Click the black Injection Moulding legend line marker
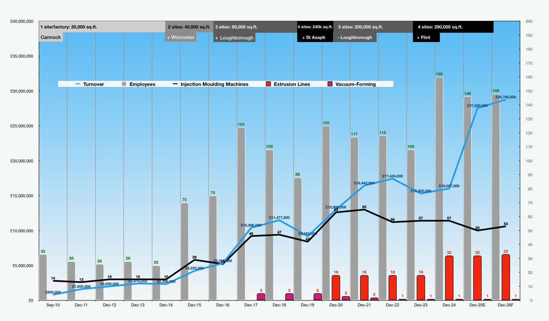The width and height of the screenshot is (549, 321). point(175,84)
